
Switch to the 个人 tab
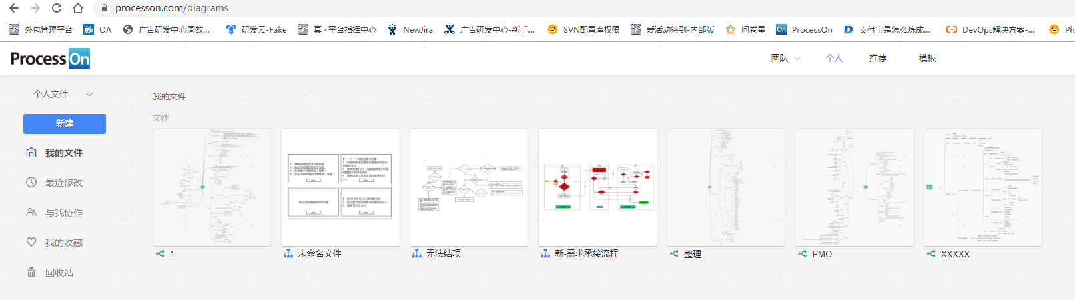pyautogui.click(x=834, y=59)
